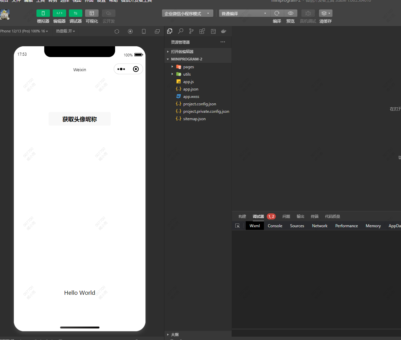Click the user avatar image
Image resolution: width=401 pixels, height=340 pixels.
[5, 15]
